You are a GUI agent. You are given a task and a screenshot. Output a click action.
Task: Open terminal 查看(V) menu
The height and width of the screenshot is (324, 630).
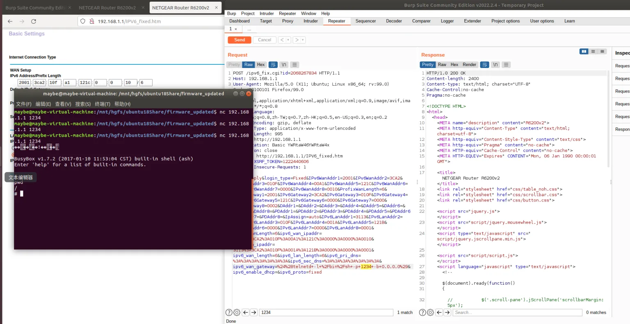63,104
